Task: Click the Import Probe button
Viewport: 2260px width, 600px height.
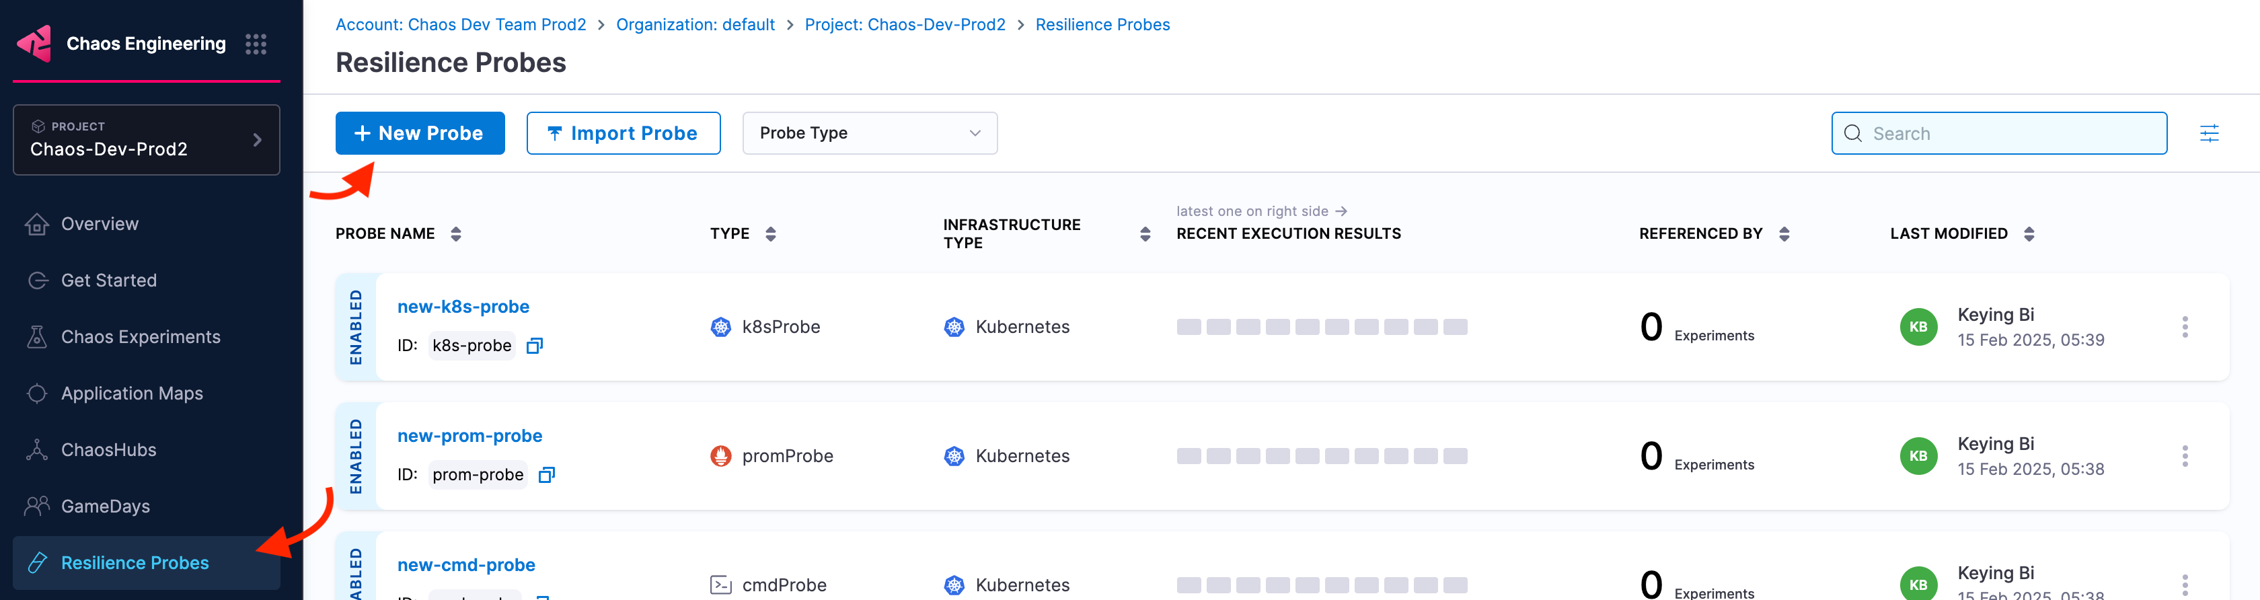Action: pos(623,133)
